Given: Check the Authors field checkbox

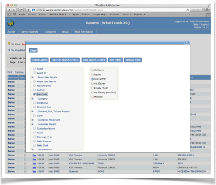Looking at the screenshot, I should [x=34, y=90].
